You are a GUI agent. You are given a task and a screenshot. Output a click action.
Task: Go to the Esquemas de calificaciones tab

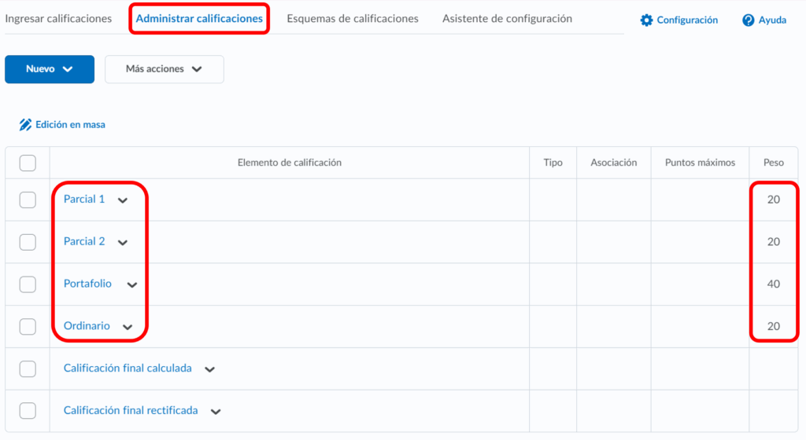click(x=352, y=19)
